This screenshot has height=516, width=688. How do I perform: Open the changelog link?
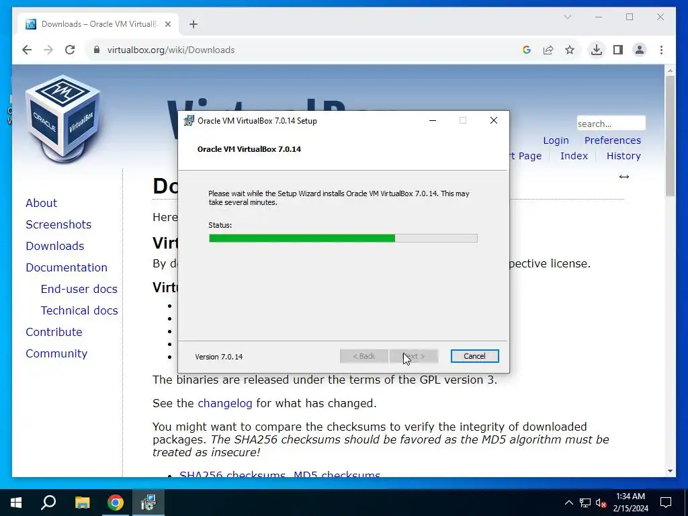(225, 403)
